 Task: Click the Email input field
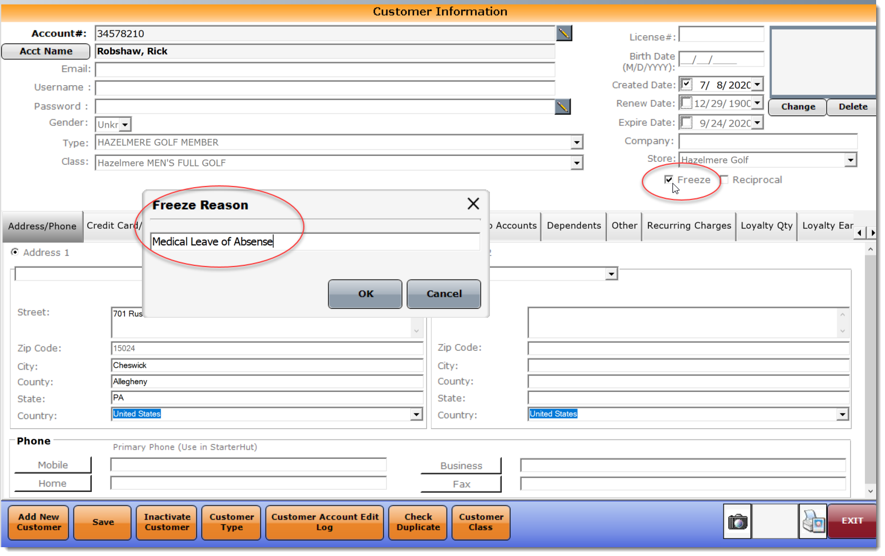pyautogui.click(x=325, y=69)
